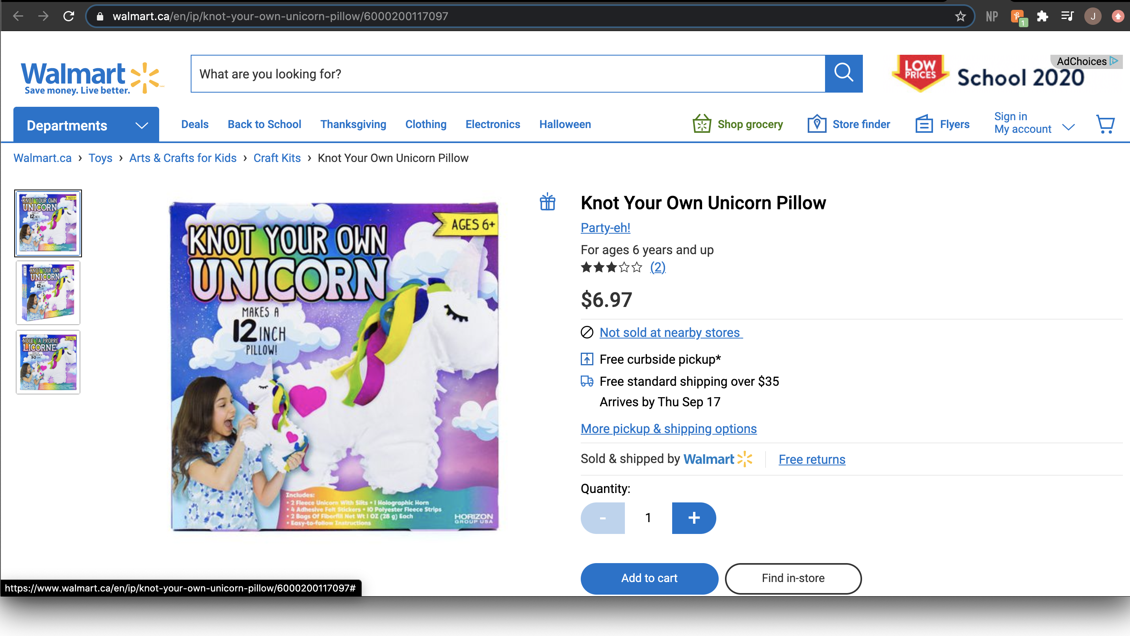
Task: Click the gift registry icon
Action: 547,202
